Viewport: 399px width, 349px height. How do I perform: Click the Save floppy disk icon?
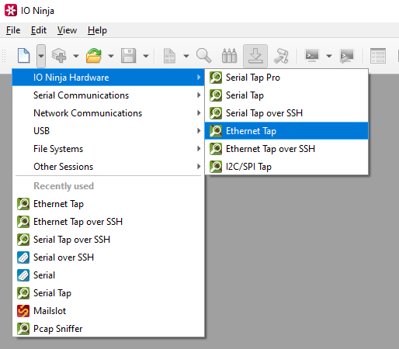(129, 56)
